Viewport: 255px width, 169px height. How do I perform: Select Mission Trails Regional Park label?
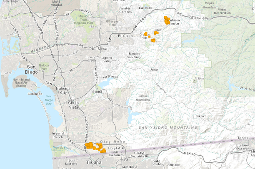pos(84,20)
